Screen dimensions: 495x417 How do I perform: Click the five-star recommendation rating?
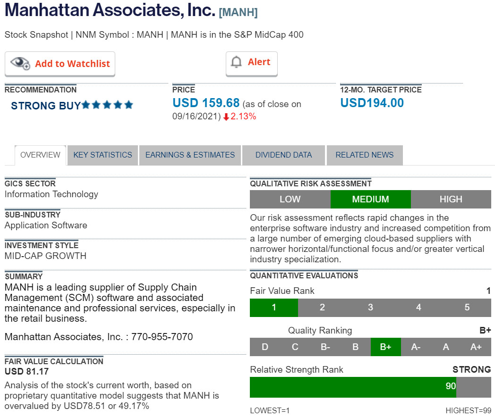(107, 105)
